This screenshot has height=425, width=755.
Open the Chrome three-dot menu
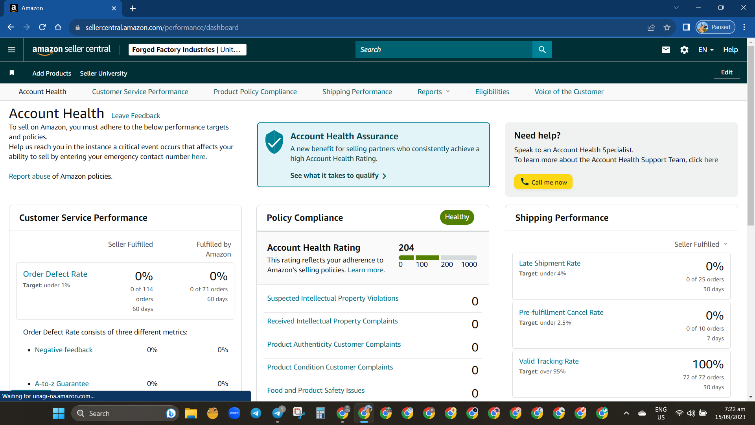(x=744, y=27)
